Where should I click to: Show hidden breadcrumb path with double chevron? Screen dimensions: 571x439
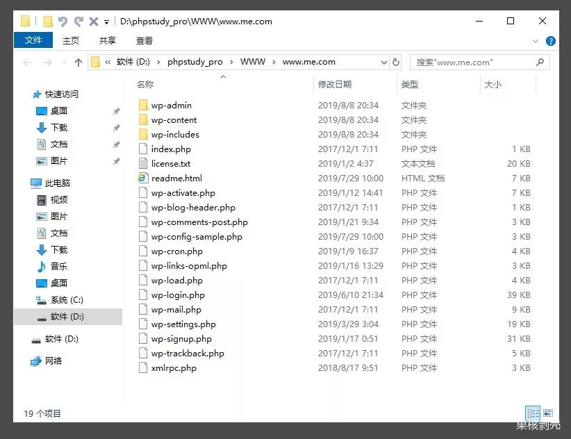(x=108, y=63)
